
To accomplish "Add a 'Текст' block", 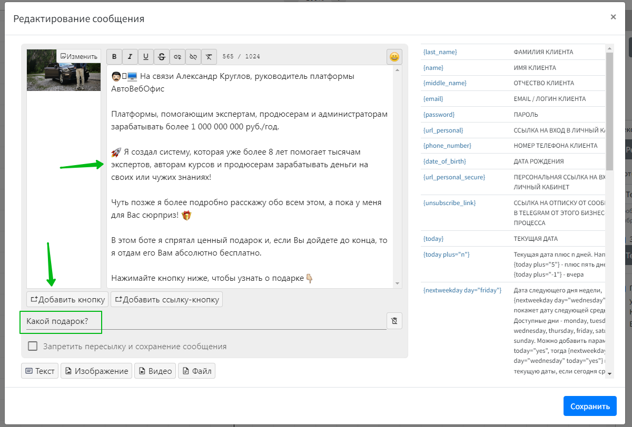I will point(40,371).
